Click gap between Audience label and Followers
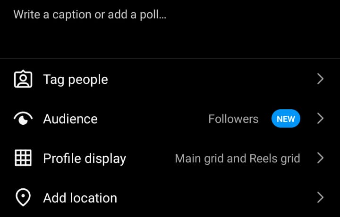Viewport: 340px width, 217px height. (x=153, y=119)
